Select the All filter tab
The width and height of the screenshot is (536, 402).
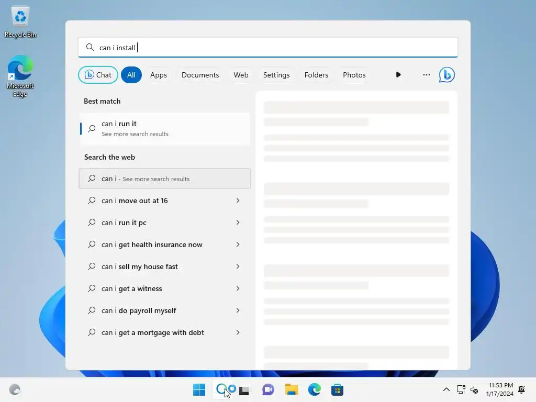pos(131,75)
